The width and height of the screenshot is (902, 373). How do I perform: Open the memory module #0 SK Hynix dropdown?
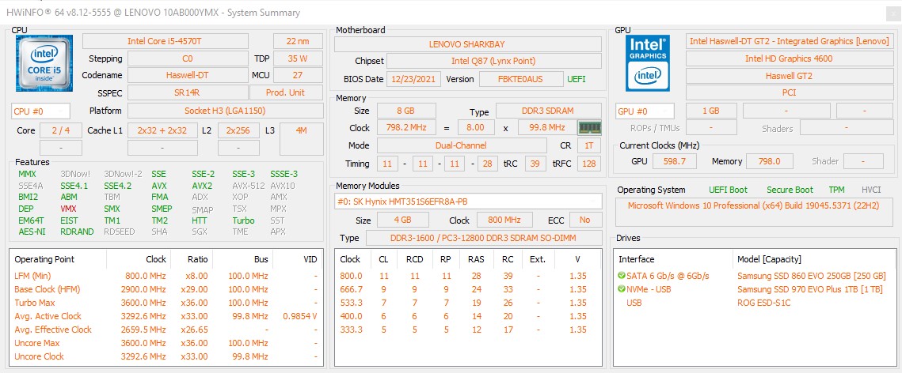[x=468, y=202]
